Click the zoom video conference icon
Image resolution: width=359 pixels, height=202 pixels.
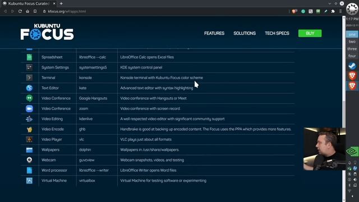tap(29, 108)
